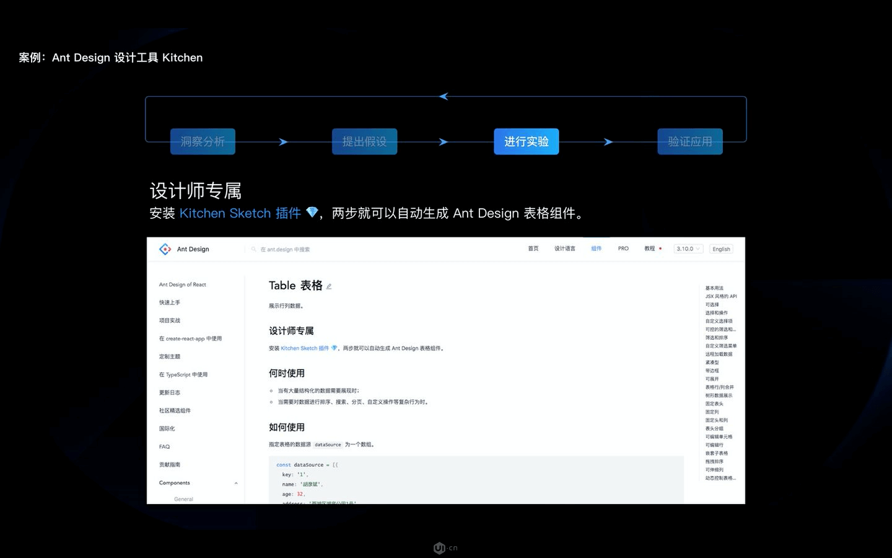
Task: Open 快速上手 in the sidebar
Action: pyautogui.click(x=170, y=303)
